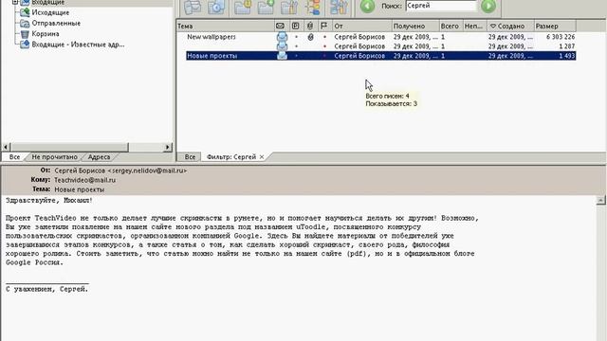
Task: Click the Исходящие folder icon
Action: pos(25,12)
